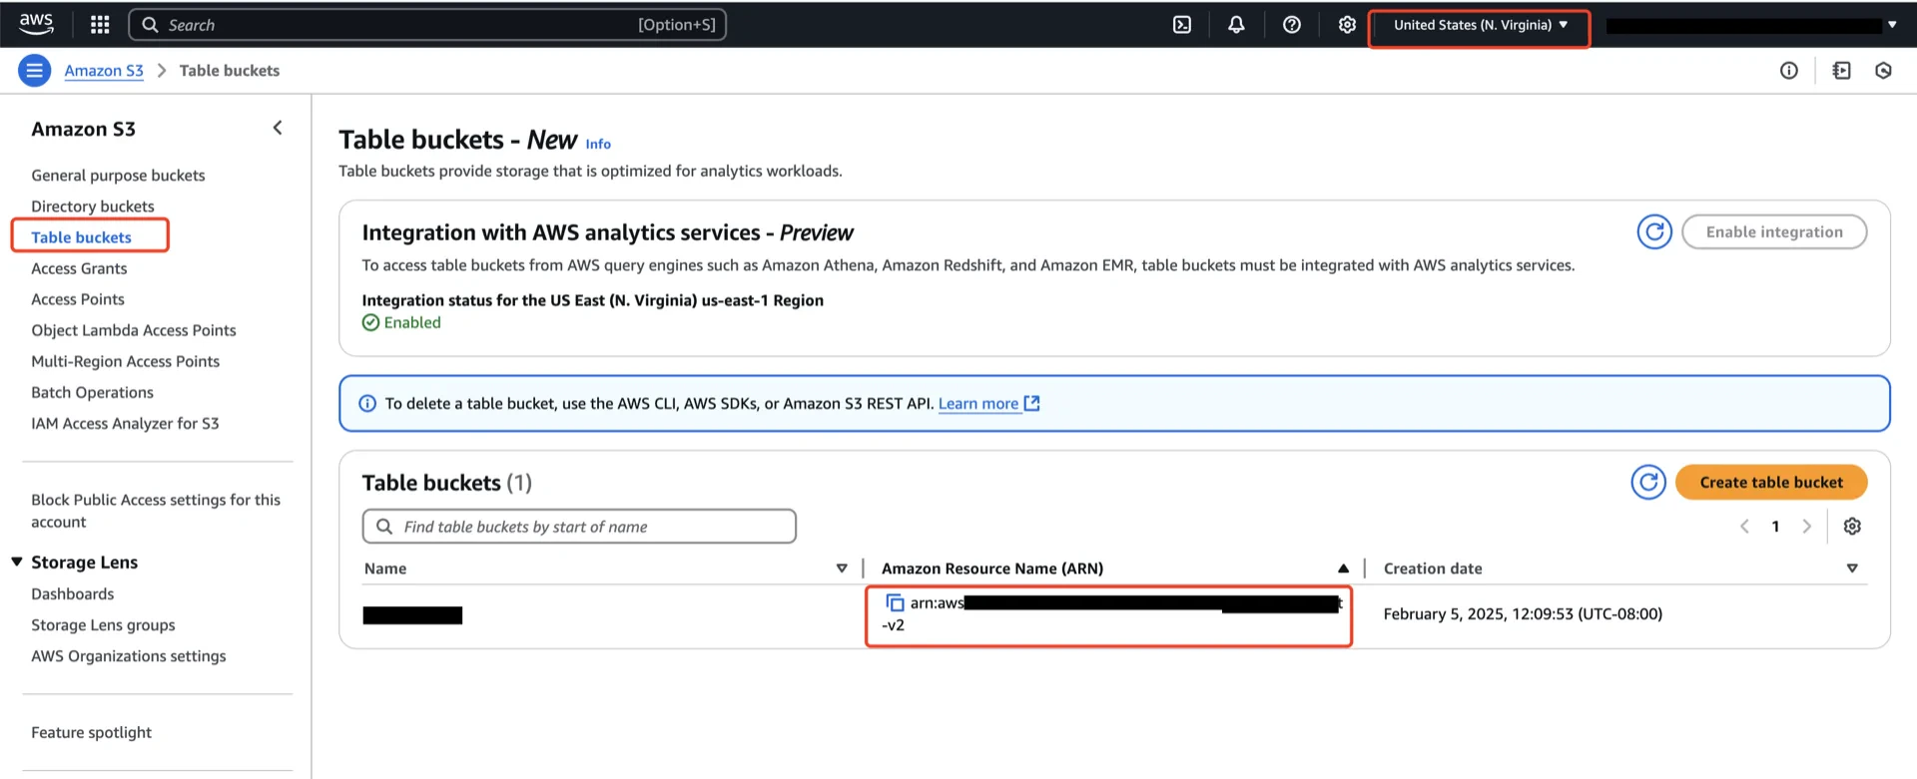Viewport: 1917px width, 779px height.
Task: Click the external link icon beside Learn more
Action: pos(1032,403)
